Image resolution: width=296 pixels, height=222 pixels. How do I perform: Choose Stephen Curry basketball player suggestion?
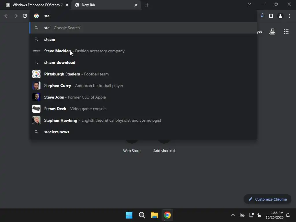pos(143,86)
